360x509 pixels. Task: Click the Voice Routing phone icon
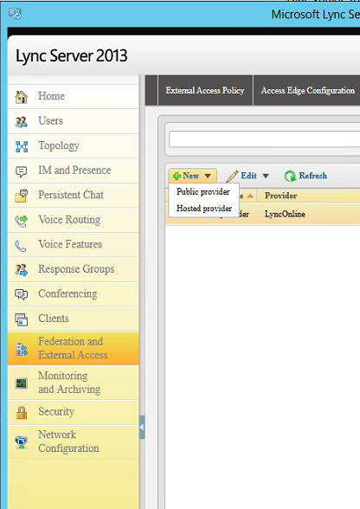pyautogui.click(x=21, y=221)
